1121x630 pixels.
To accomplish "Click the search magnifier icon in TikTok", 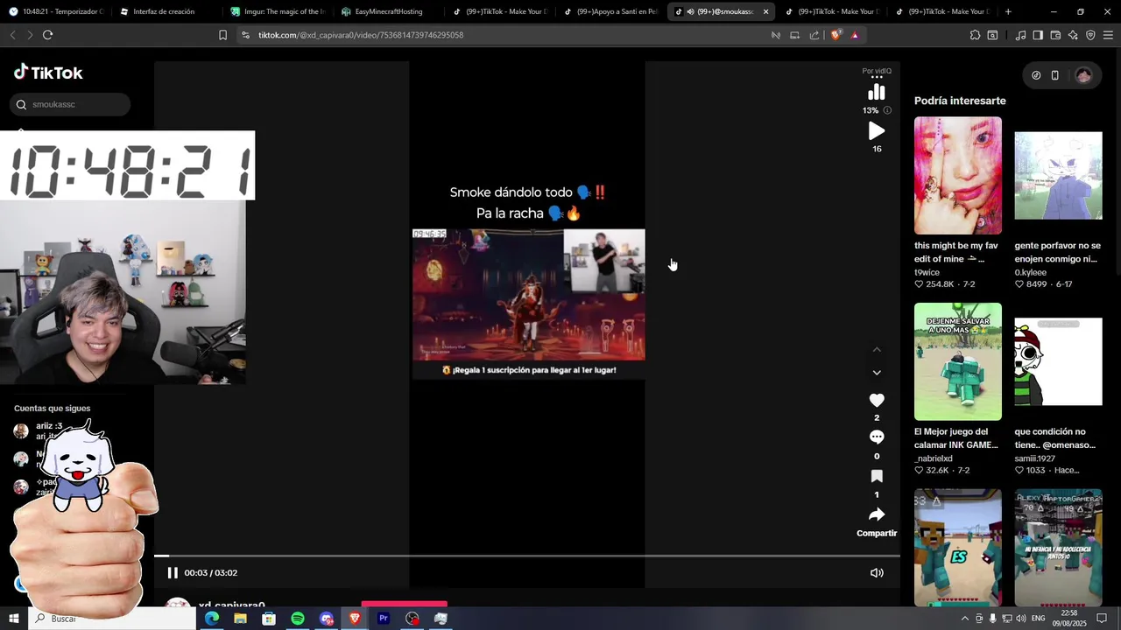I will pyautogui.click(x=22, y=105).
